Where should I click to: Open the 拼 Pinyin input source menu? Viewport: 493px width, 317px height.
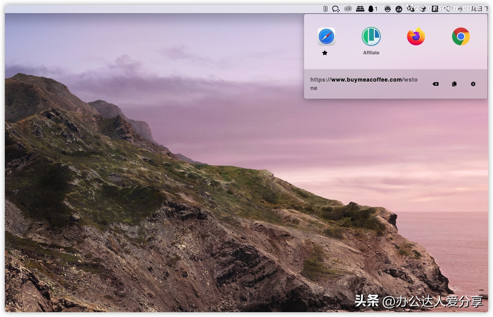tap(434, 9)
